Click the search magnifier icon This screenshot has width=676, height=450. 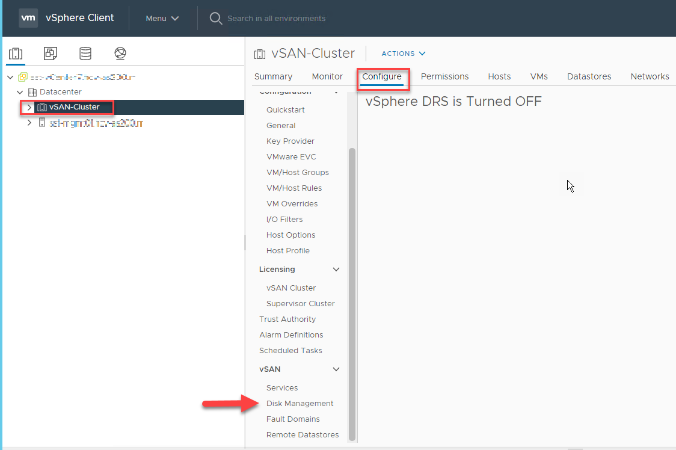click(x=216, y=18)
